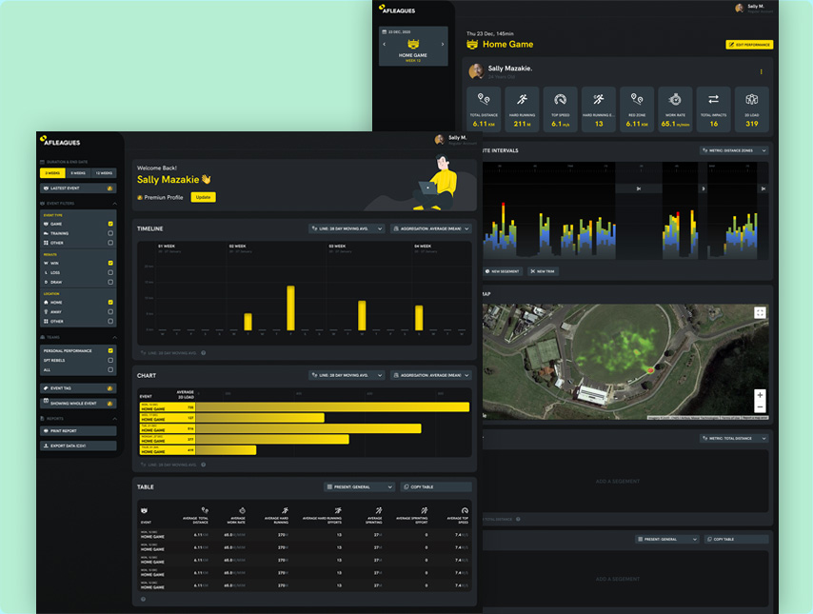The width and height of the screenshot is (813, 614).
Task: Select the 12 Weeks duration tab
Action: (x=104, y=173)
